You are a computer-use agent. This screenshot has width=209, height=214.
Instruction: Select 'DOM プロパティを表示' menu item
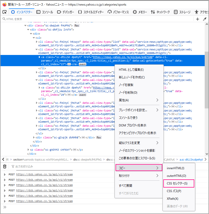139,125
